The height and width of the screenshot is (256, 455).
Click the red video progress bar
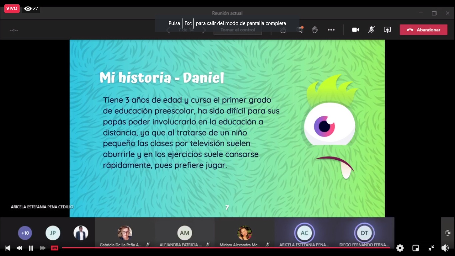click(225, 248)
